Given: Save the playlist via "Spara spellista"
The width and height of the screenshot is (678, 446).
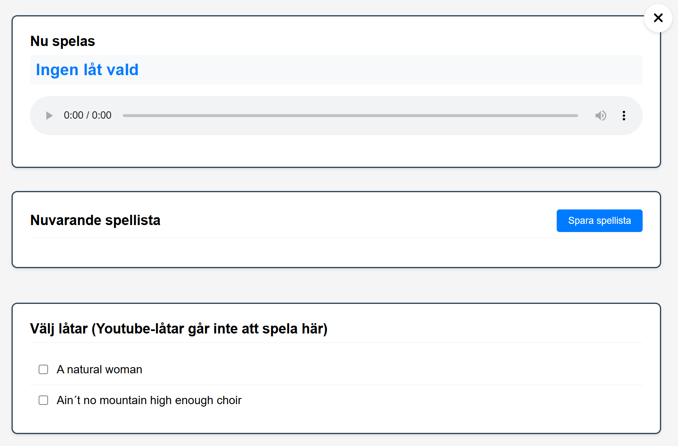Looking at the screenshot, I should pyautogui.click(x=599, y=221).
